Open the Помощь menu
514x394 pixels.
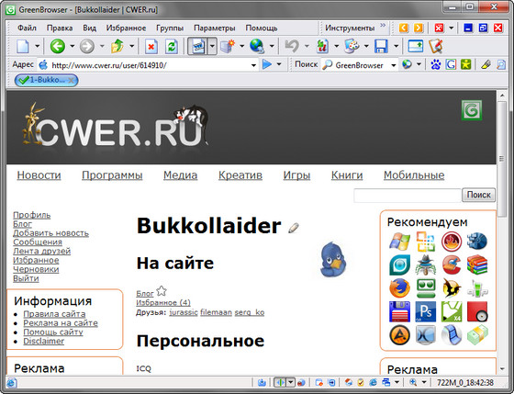262,28
